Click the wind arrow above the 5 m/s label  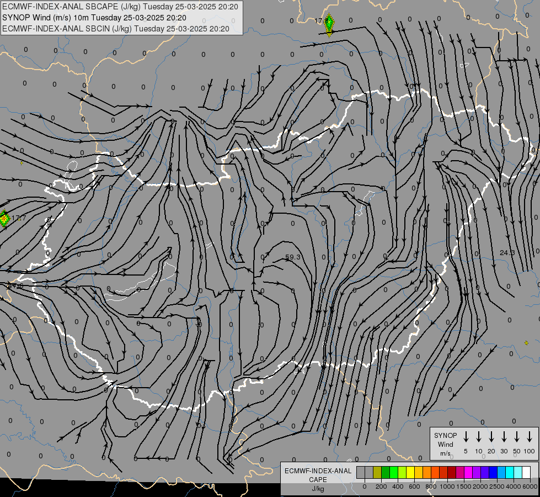click(x=466, y=437)
